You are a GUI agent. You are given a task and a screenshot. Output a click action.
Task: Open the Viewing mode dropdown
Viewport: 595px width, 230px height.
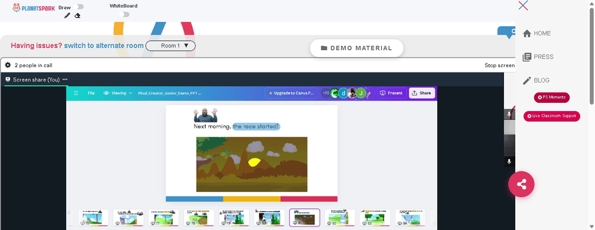click(x=118, y=93)
